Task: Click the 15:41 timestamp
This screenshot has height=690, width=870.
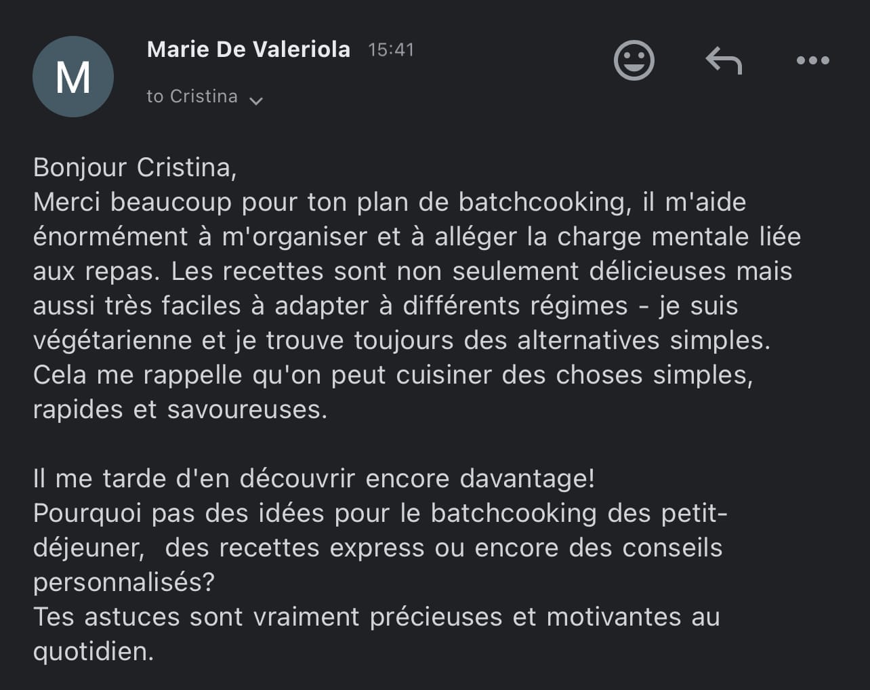Action: click(x=391, y=50)
